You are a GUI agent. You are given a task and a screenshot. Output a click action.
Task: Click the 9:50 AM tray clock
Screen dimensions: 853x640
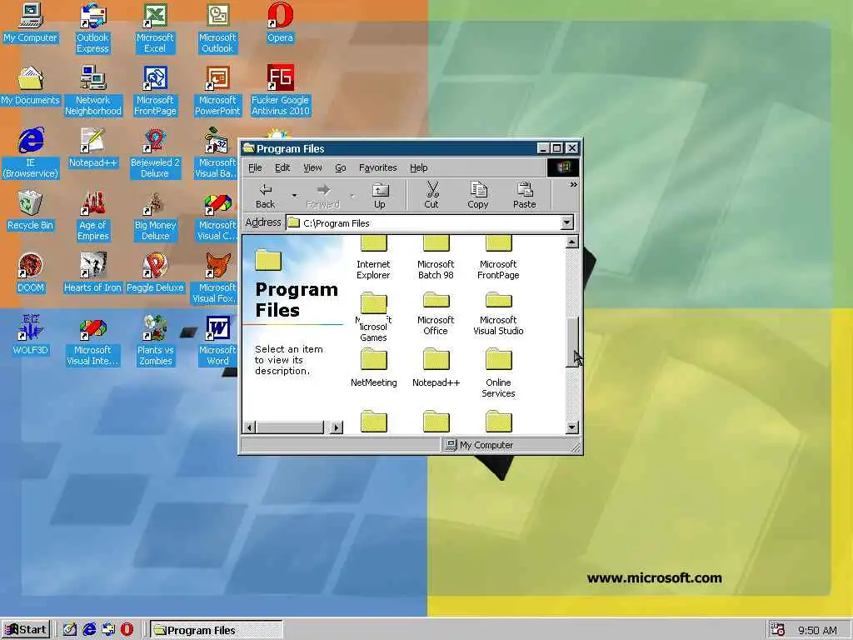point(817,630)
